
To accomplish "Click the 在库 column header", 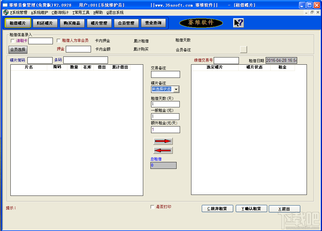I will (x=87, y=67).
